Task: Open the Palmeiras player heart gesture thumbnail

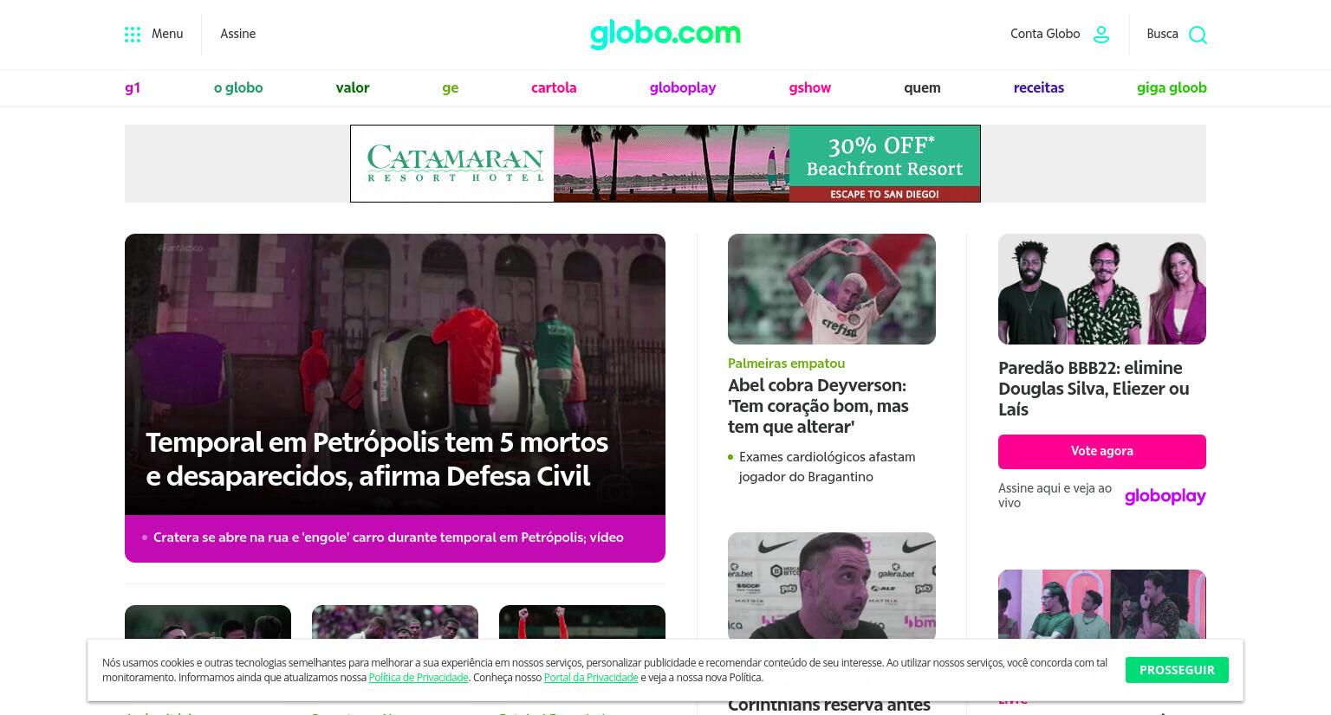Action: [832, 289]
